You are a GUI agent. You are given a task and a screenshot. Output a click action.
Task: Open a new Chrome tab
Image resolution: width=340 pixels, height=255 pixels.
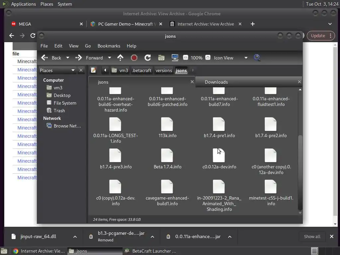[252, 24]
